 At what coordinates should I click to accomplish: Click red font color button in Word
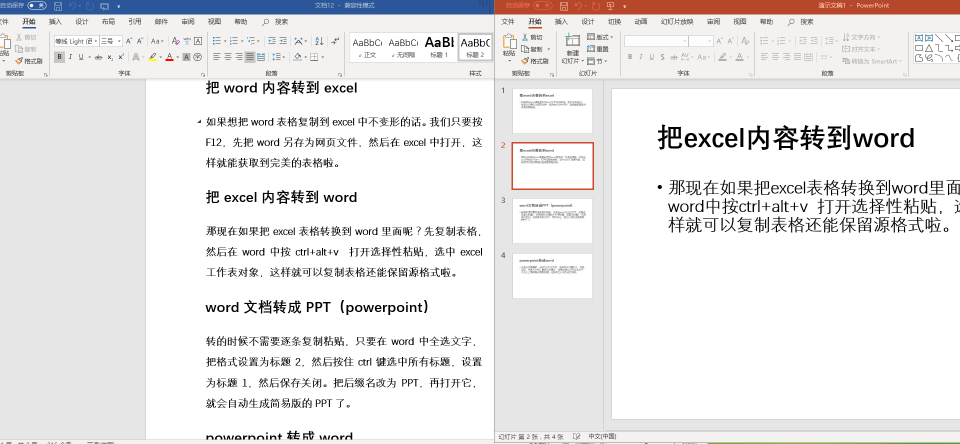[169, 57]
